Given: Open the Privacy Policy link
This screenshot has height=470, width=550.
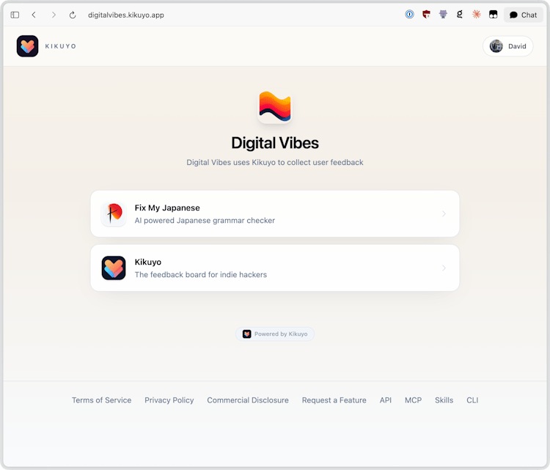Looking at the screenshot, I should [169, 400].
